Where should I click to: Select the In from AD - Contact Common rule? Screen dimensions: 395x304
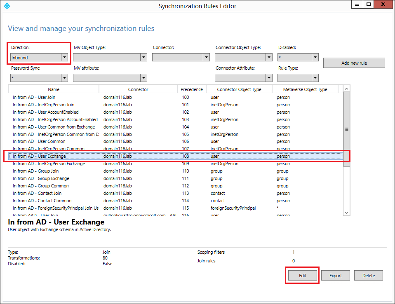176,201
